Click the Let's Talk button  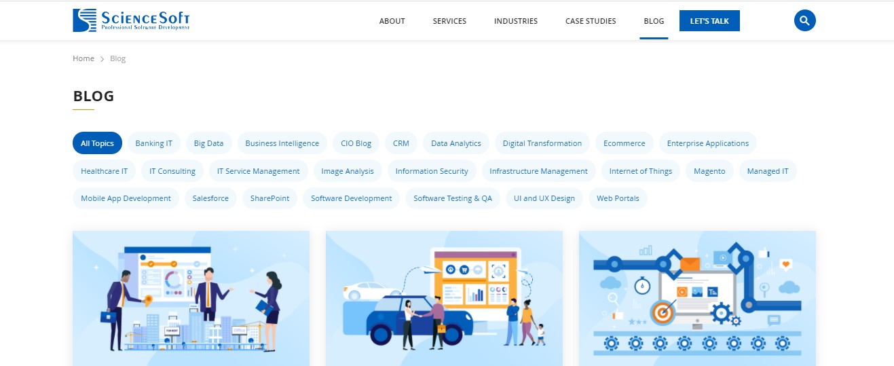(x=709, y=21)
